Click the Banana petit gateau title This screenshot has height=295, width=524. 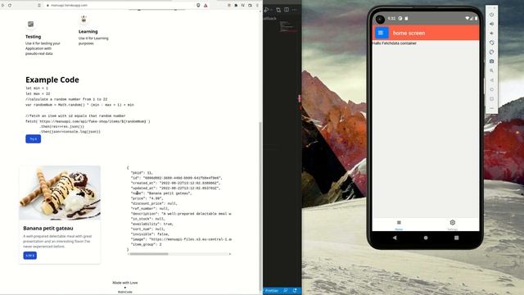pyautogui.click(x=48, y=228)
